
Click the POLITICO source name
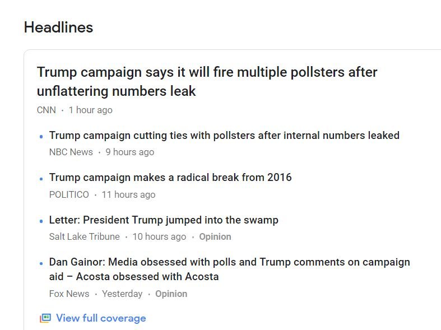[69, 194]
